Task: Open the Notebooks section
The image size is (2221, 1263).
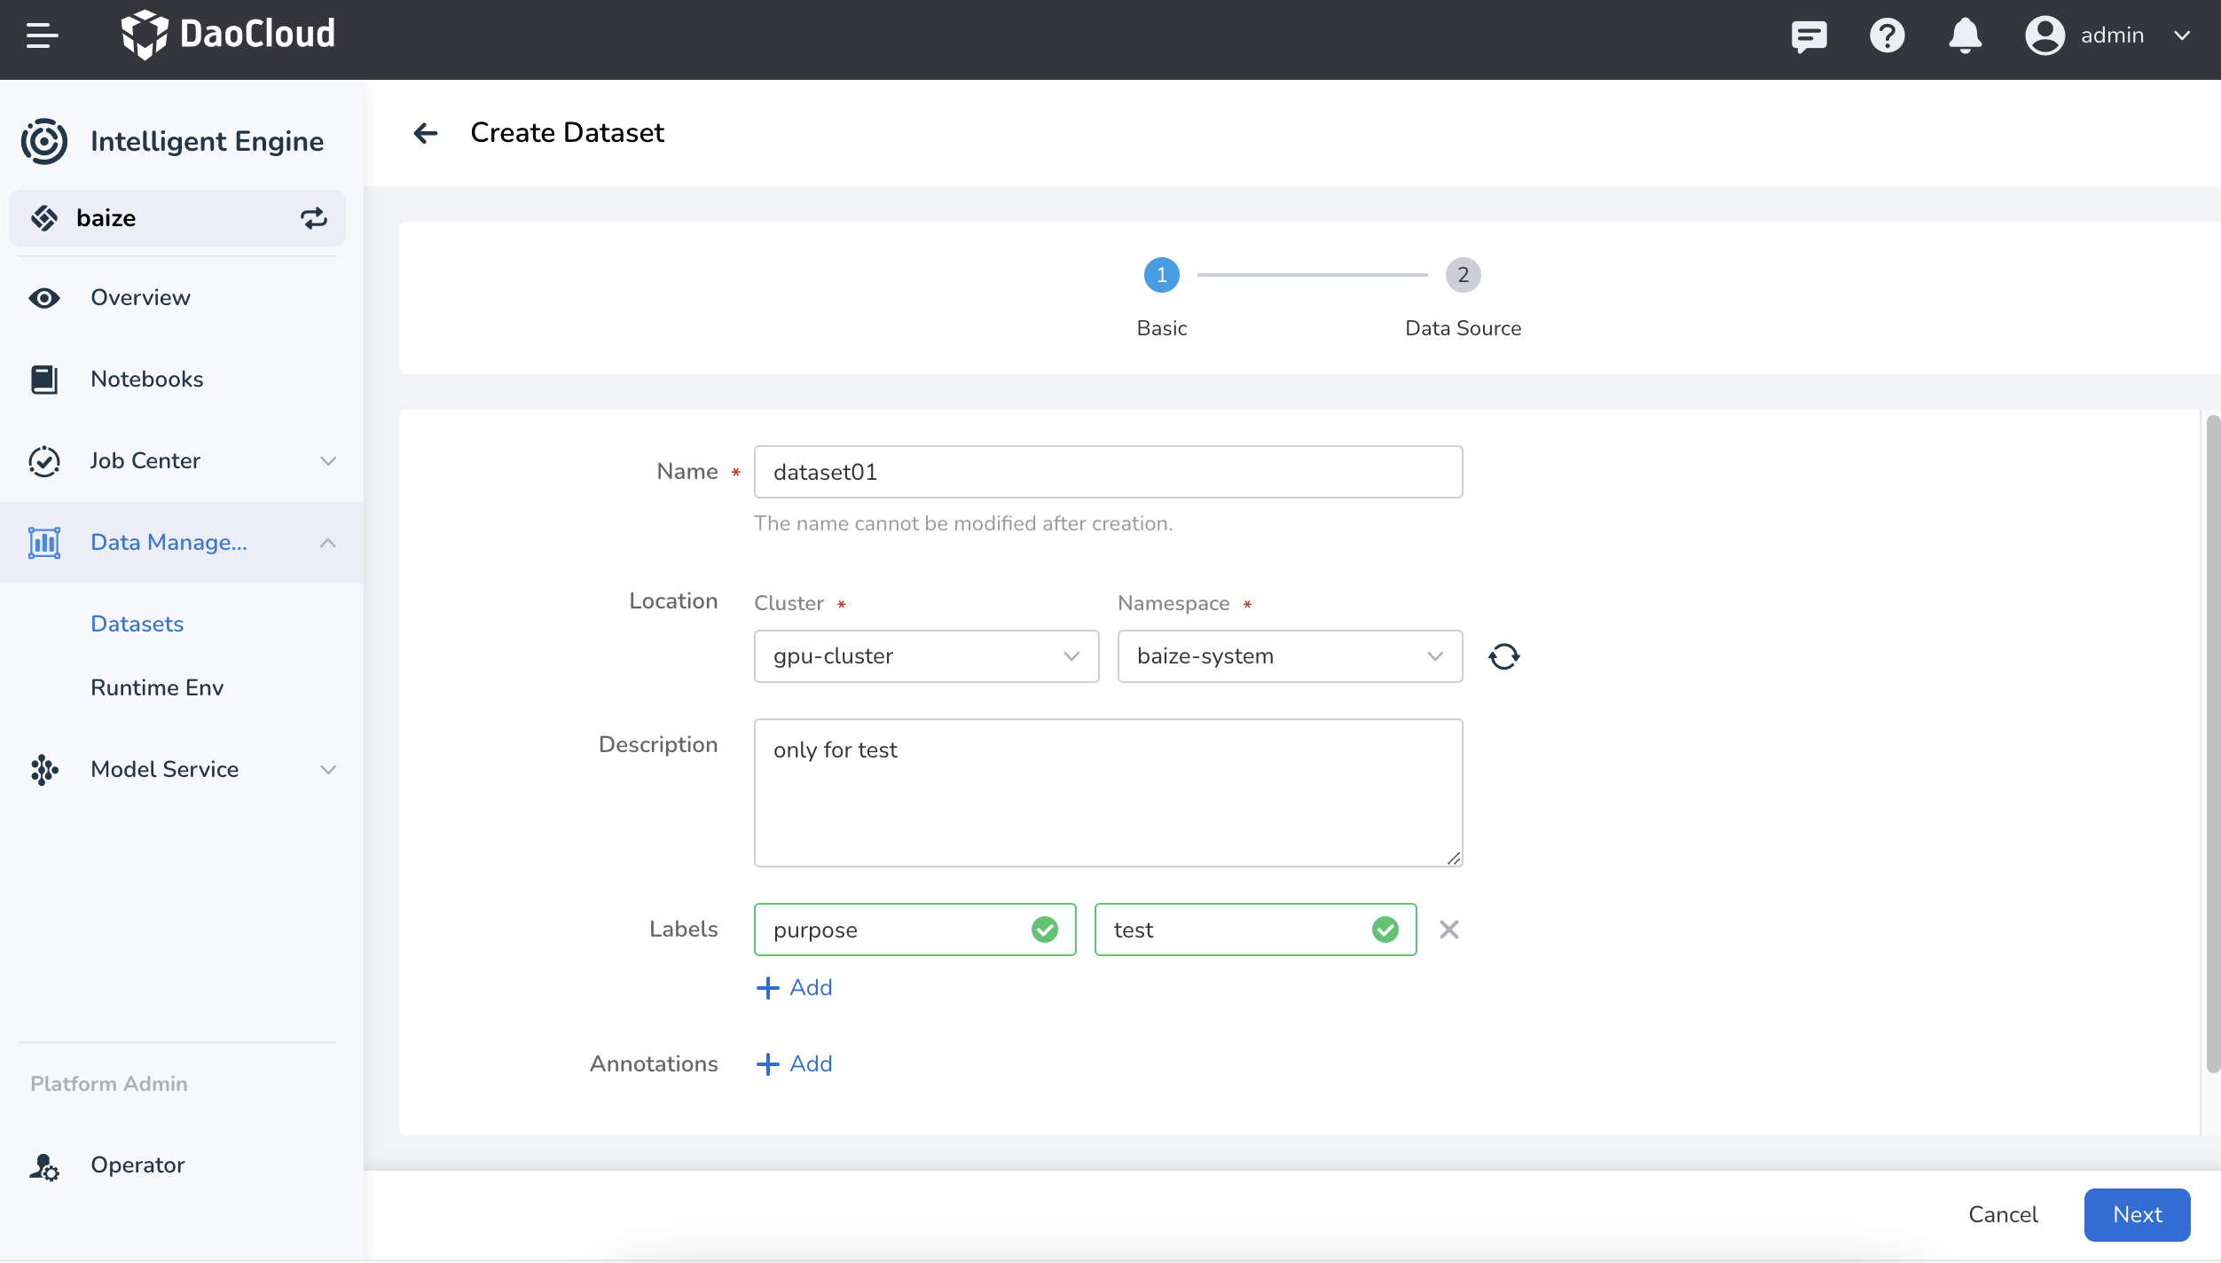Action: (x=146, y=379)
